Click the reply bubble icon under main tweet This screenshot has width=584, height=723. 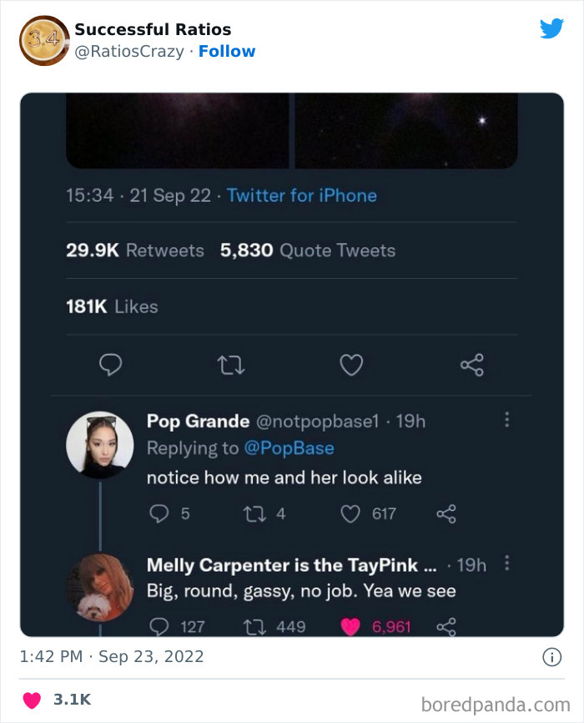pyautogui.click(x=111, y=365)
